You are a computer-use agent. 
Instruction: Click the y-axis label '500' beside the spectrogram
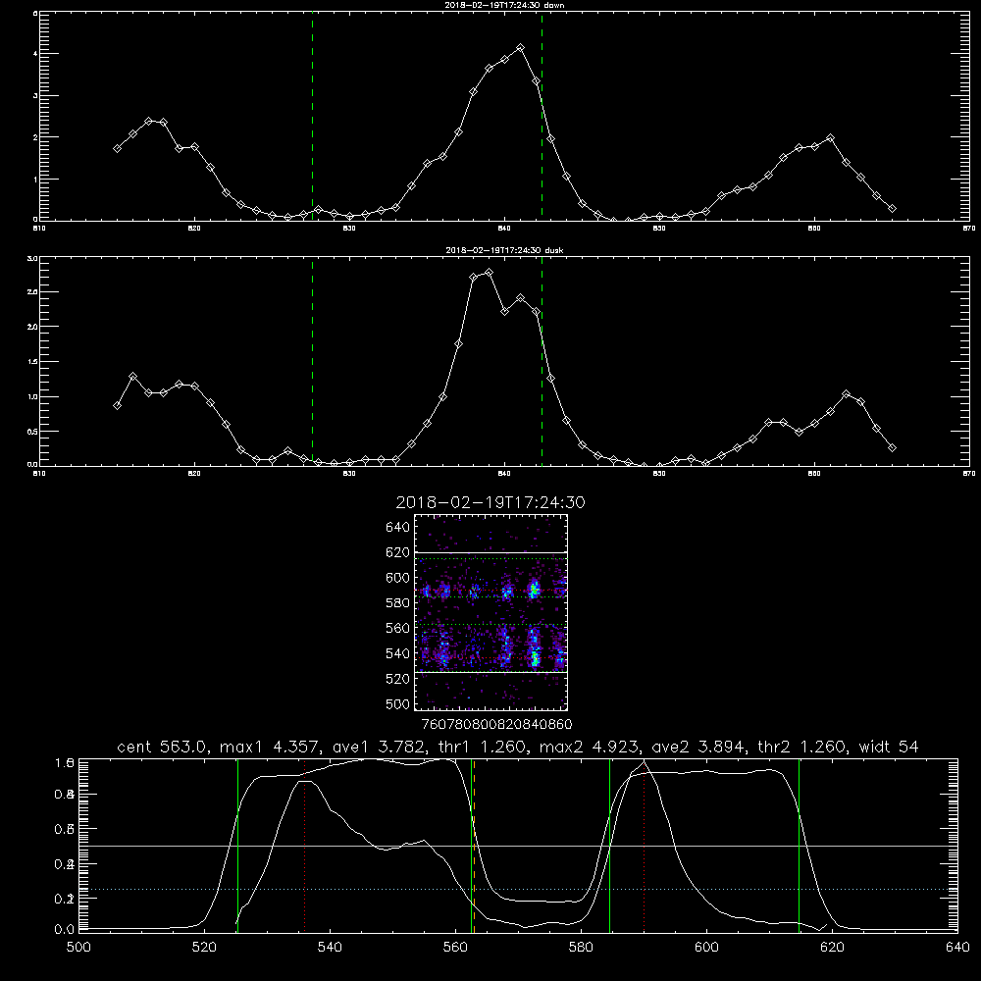(398, 703)
